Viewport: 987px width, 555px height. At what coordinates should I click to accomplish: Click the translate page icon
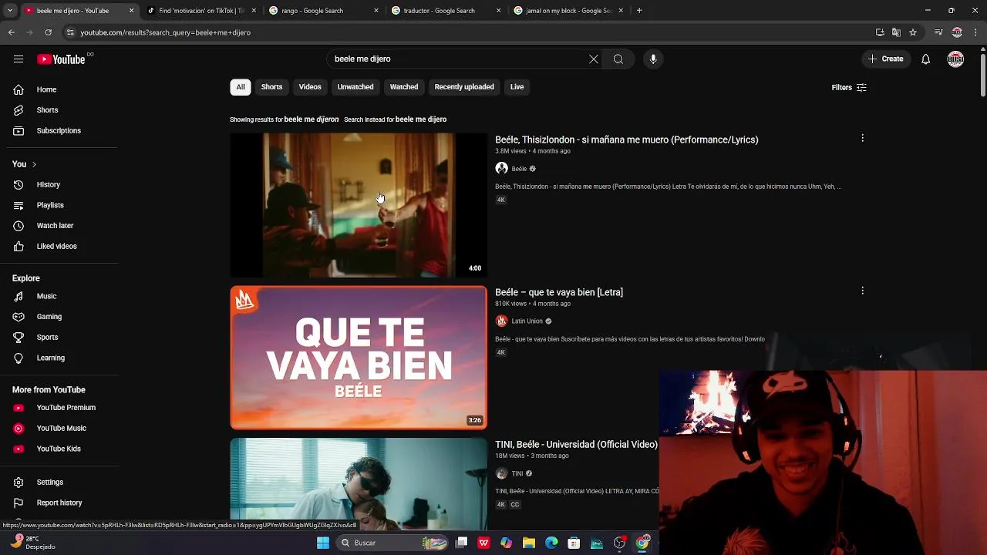pos(896,32)
